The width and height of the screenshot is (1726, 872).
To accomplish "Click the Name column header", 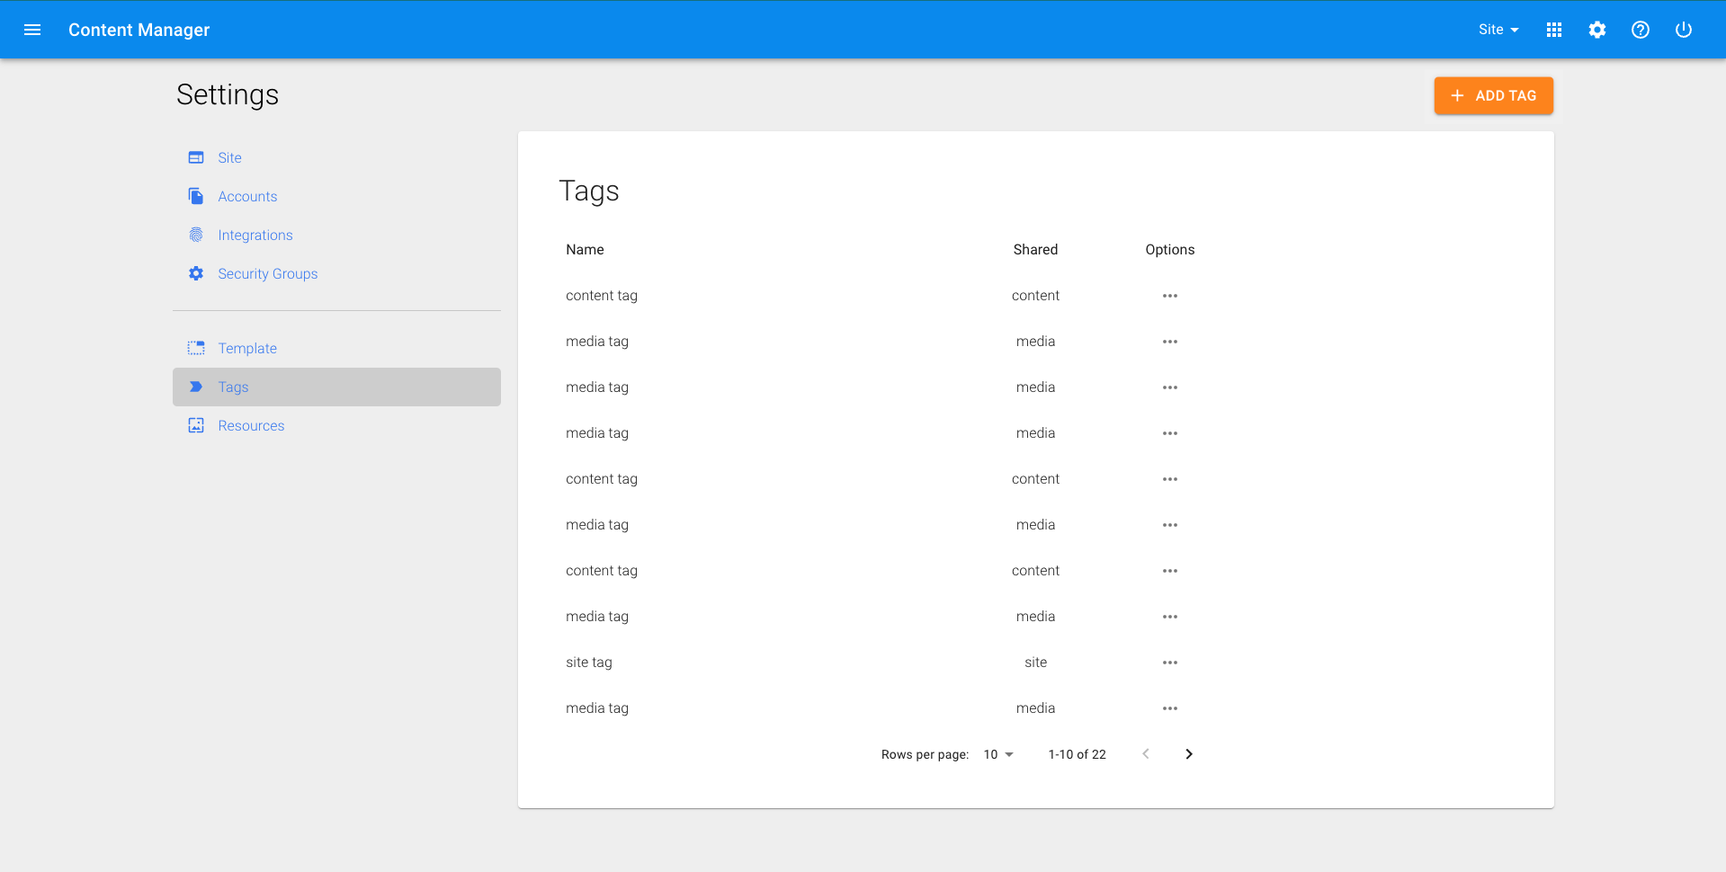I will point(585,249).
